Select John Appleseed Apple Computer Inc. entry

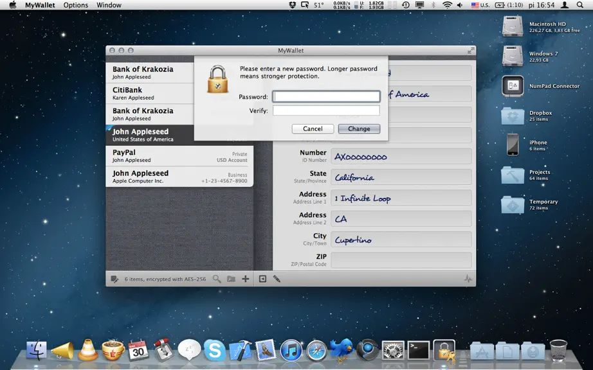(179, 177)
